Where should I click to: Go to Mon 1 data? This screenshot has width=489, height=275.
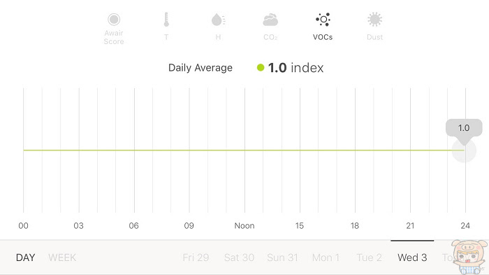(x=326, y=258)
